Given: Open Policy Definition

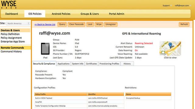Looking at the screenshot, I should click(10, 34).
